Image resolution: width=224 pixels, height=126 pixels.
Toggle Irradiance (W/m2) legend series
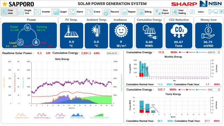click(x=22, y=116)
